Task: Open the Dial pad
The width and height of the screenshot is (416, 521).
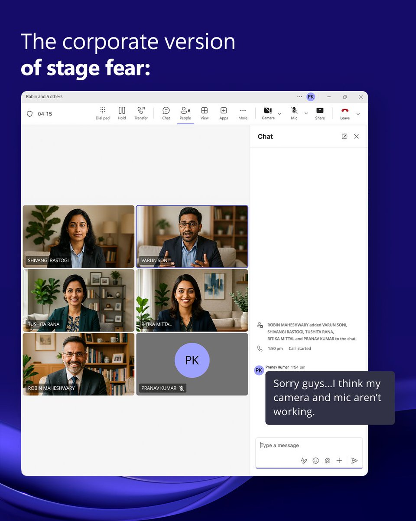Action: coord(103,113)
